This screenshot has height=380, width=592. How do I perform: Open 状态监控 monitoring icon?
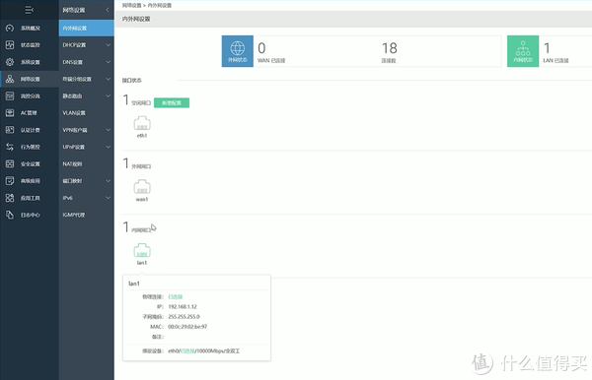(x=10, y=45)
